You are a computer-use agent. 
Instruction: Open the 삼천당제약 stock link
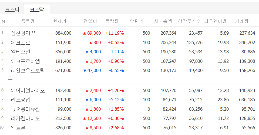click(x=23, y=33)
